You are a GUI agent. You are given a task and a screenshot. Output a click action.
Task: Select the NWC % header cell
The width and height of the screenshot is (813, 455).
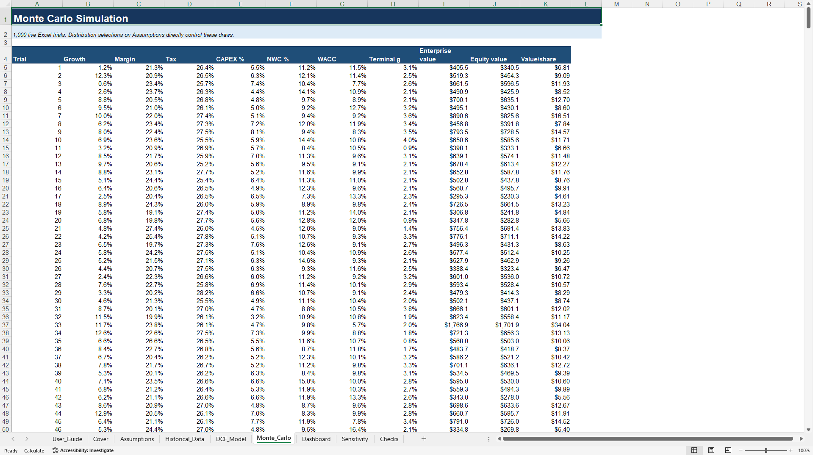coord(291,55)
